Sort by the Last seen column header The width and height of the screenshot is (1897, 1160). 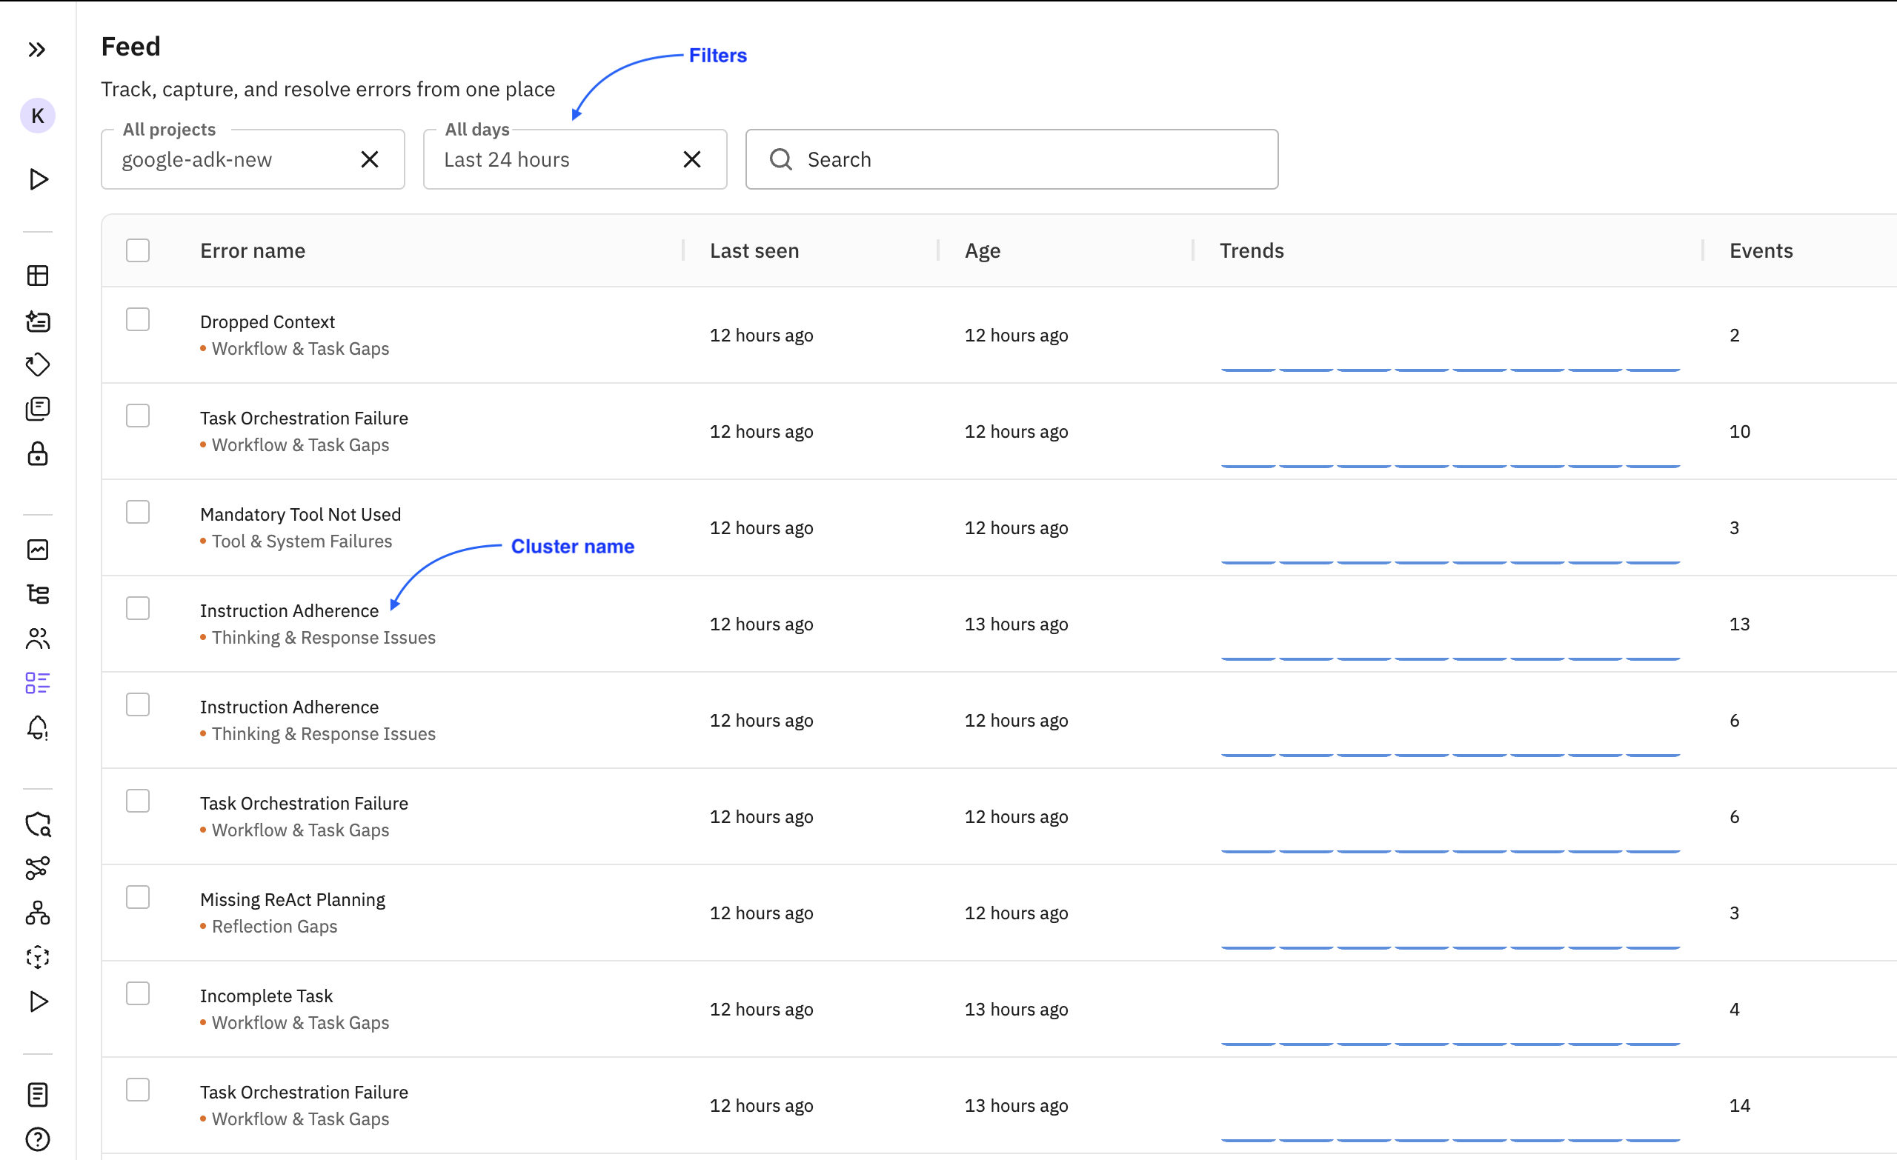coord(754,250)
